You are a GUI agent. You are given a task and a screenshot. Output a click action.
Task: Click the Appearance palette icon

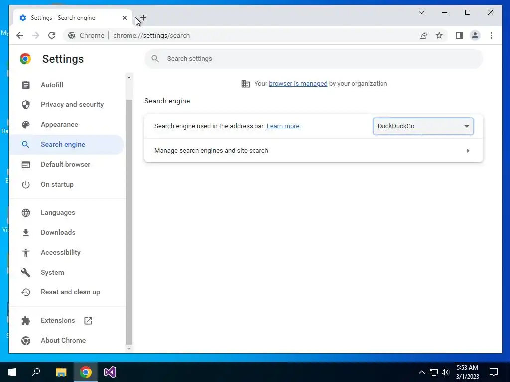click(x=26, y=125)
